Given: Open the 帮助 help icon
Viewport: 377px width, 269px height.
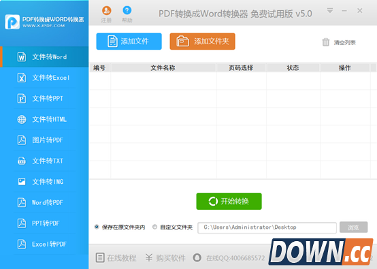Looking at the screenshot, I should (x=127, y=10).
